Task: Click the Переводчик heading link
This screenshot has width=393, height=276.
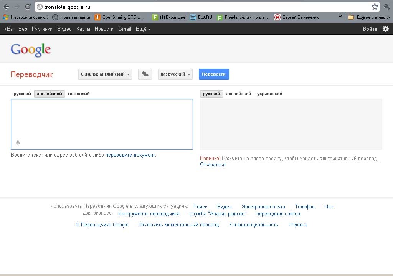Action: tap(31, 74)
